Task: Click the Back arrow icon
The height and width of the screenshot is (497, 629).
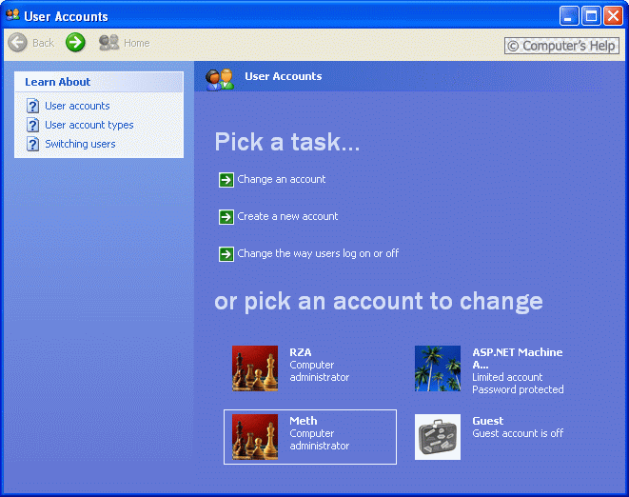Action: pyautogui.click(x=18, y=43)
